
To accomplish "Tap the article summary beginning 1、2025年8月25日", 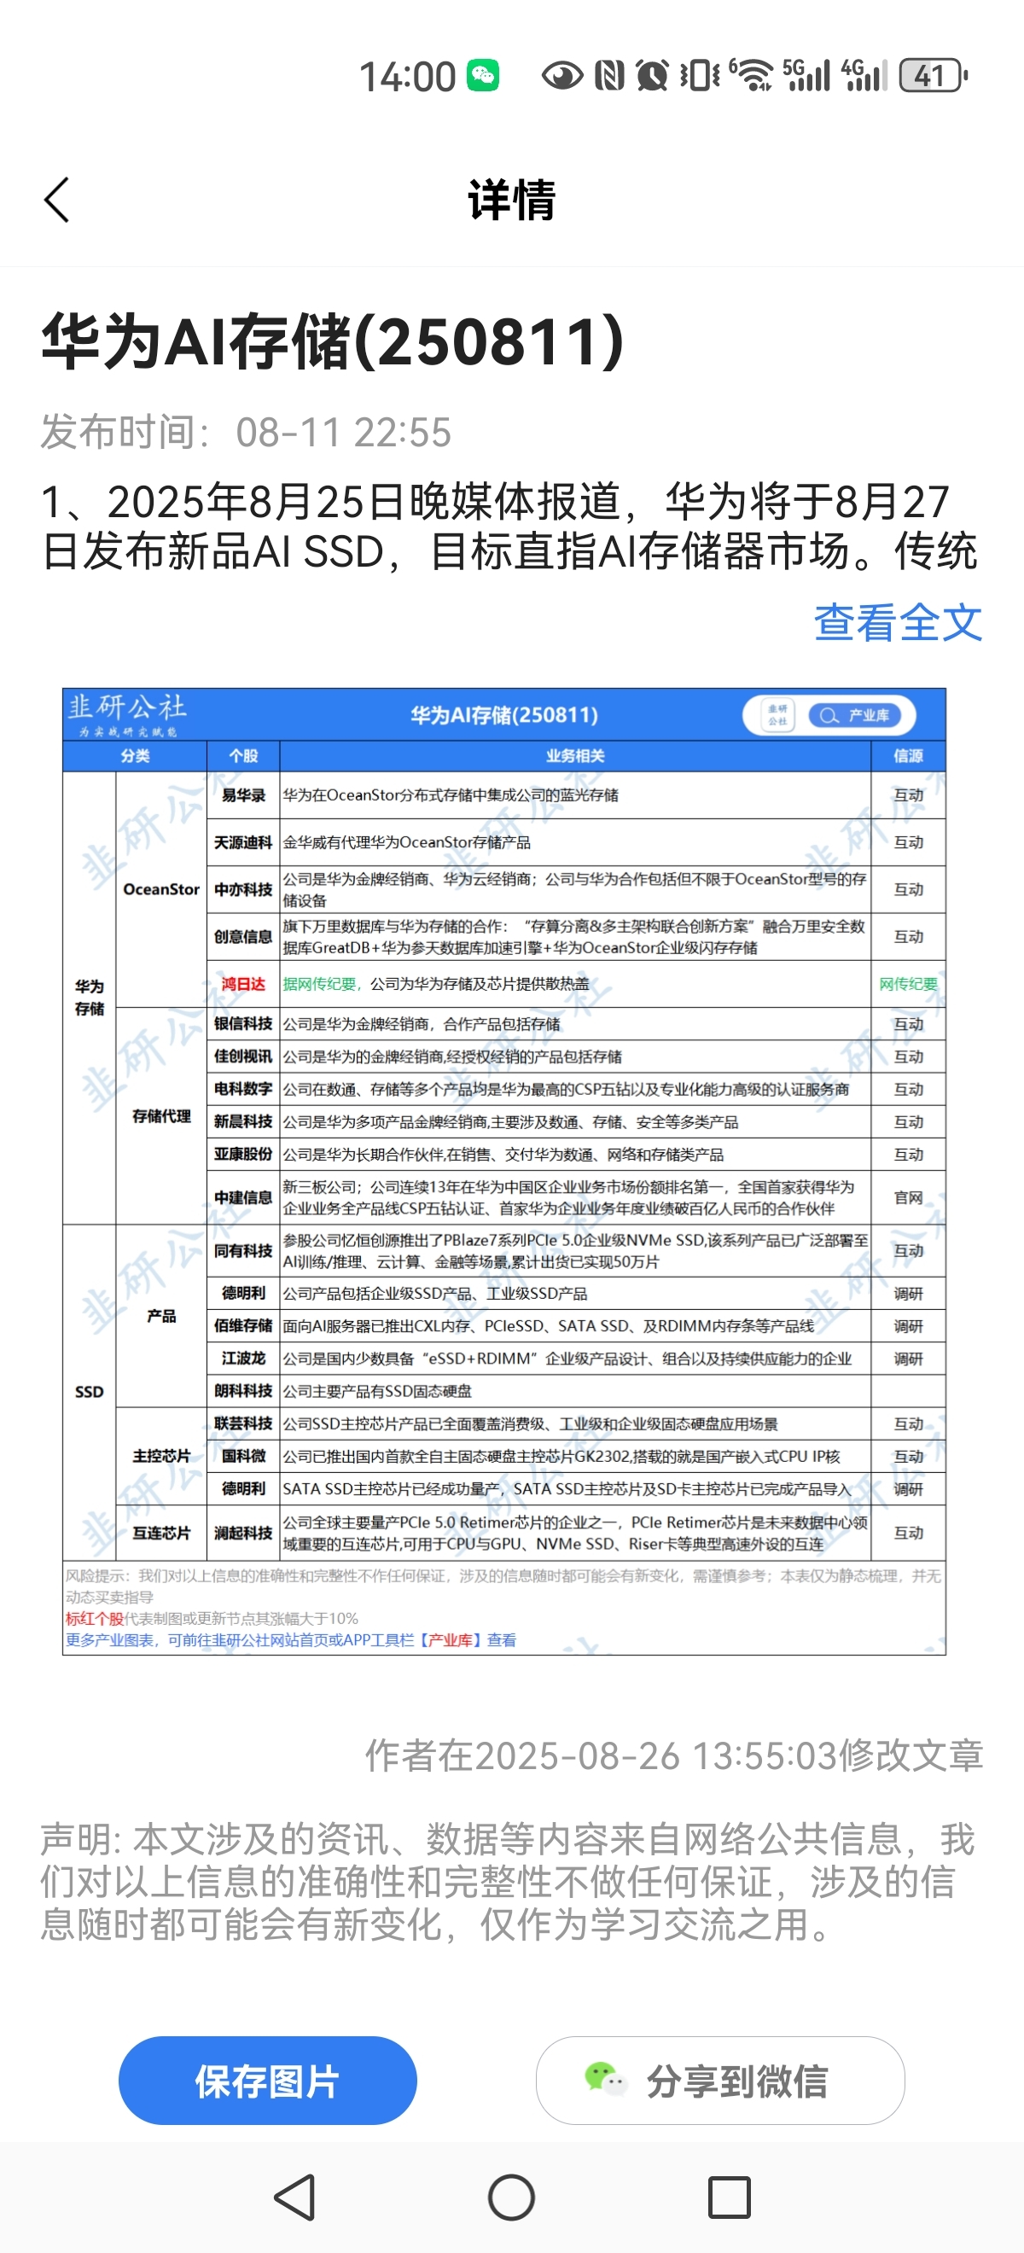I will coord(509,527).
